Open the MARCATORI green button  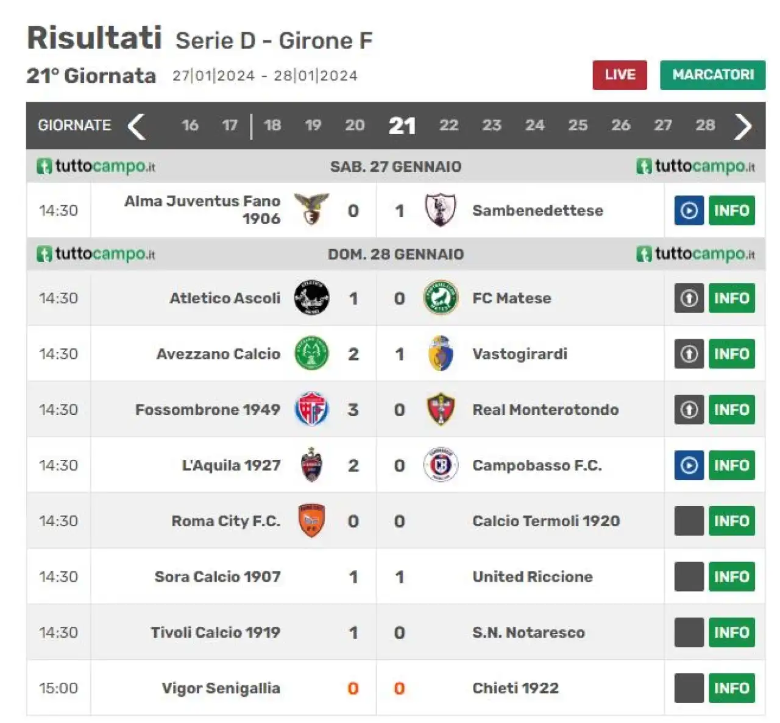[x=713, y=75]
